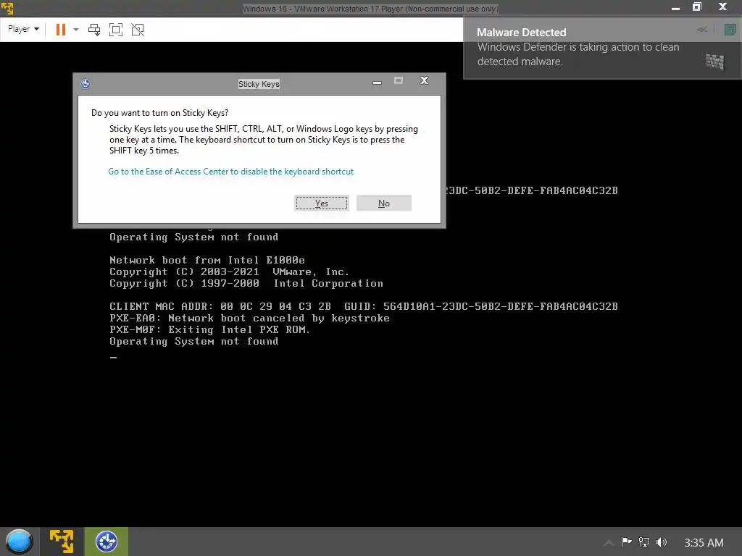Send Ctrl+Alt+Del to the VM

coord(94,30)
